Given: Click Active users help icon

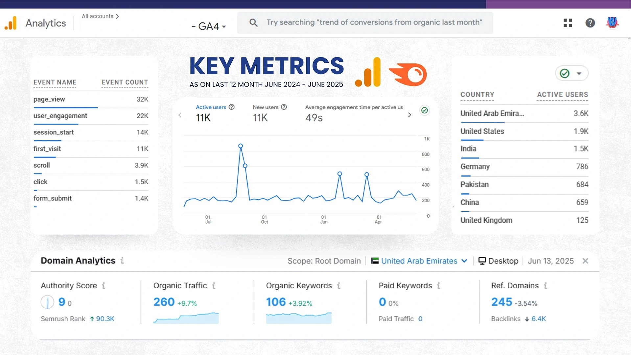Looking at the screenshot, I should (x=231, y=107).
